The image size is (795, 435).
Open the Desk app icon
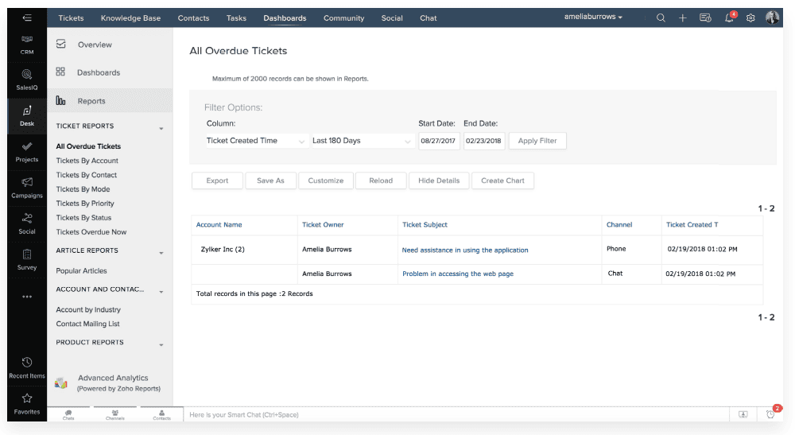tap(27, 116)
